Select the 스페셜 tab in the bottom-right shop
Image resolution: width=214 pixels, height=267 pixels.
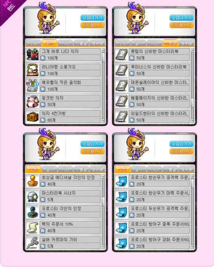(x=170, y=169)
